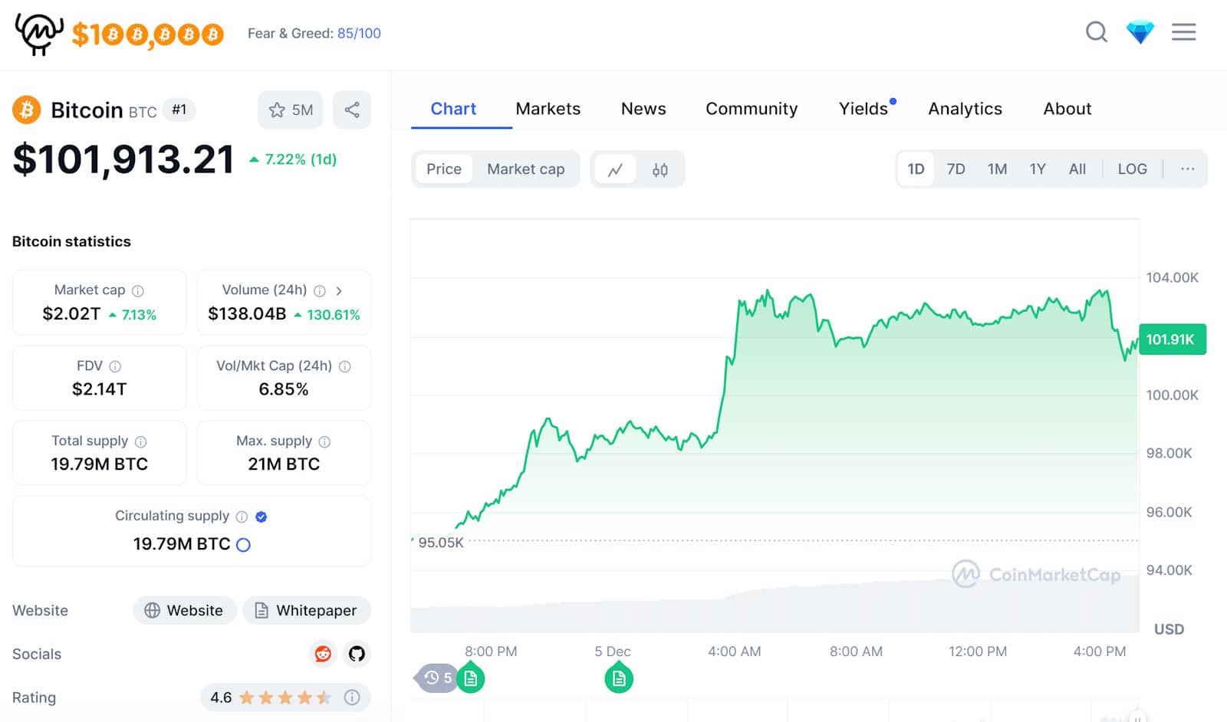Viewport: 1227px width, 722px height.
Task: Switch to the Markets tab
Action: click(548, 108)
